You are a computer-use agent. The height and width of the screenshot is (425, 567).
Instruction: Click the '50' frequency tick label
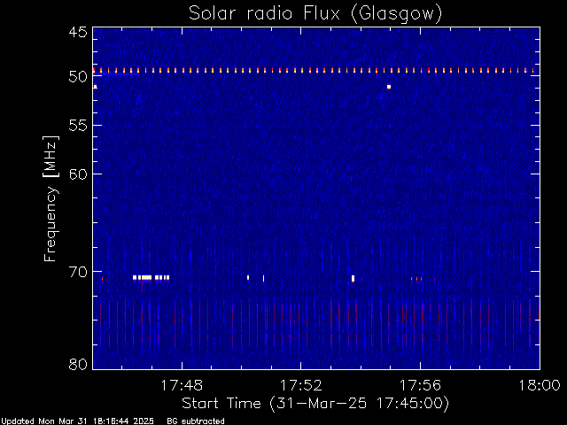tap(78, 76)
